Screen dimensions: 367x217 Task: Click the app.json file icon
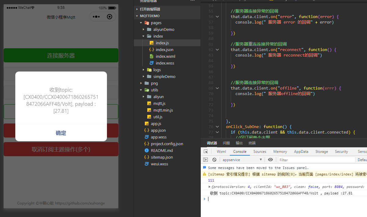pyautogui.click(x=147, y=130)
